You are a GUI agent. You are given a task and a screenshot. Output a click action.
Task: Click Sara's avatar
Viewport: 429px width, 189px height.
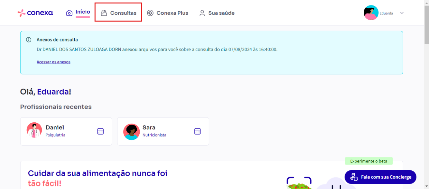coord(131,132)
